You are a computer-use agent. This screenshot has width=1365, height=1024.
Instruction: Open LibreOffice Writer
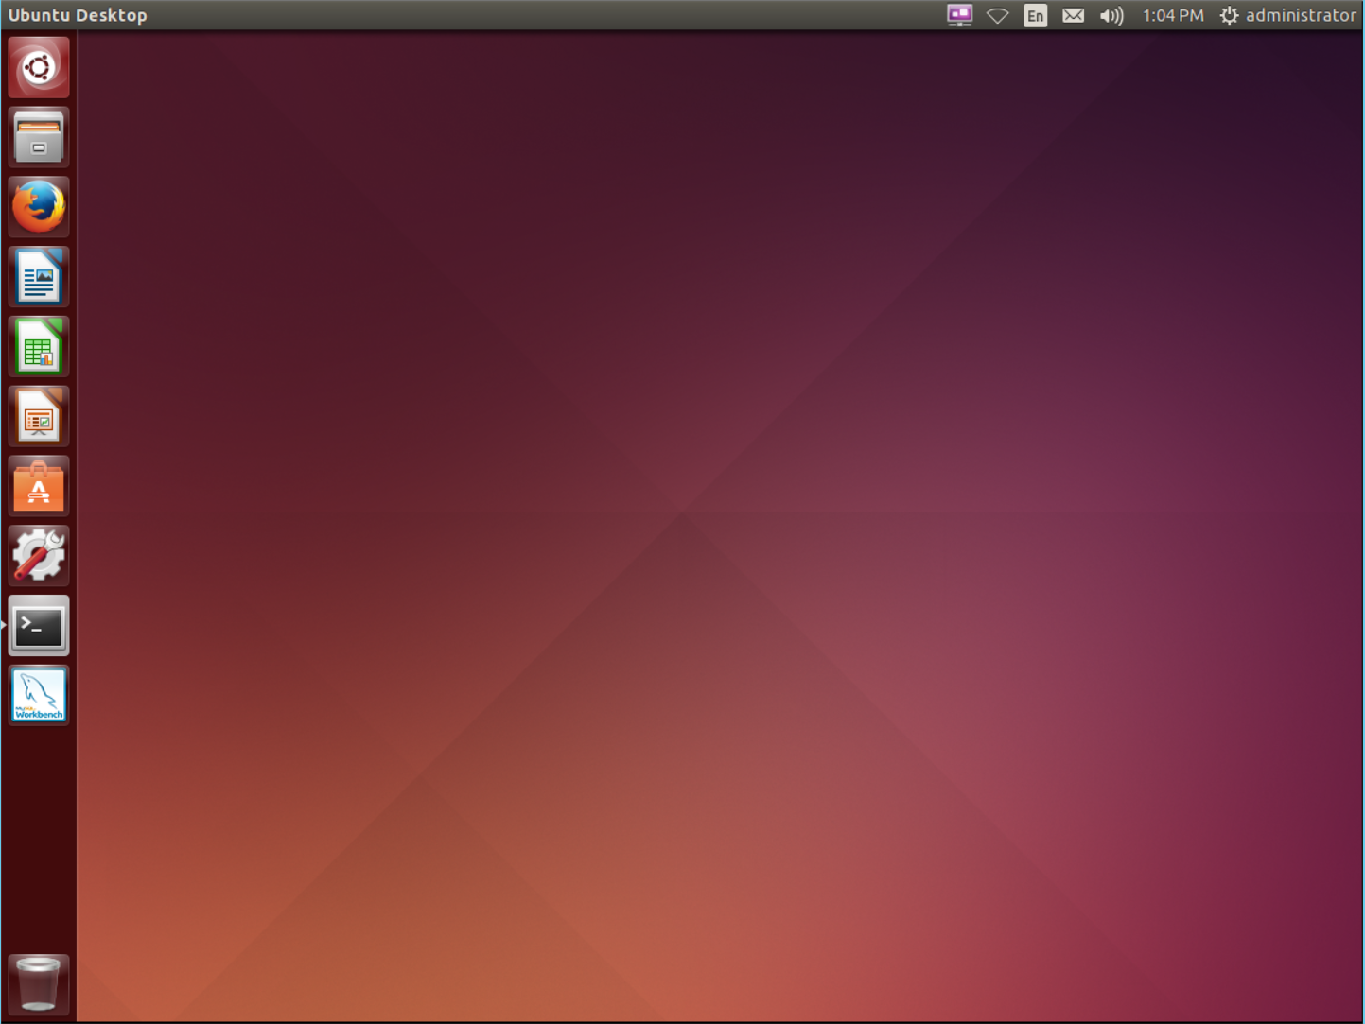point(38,276)
